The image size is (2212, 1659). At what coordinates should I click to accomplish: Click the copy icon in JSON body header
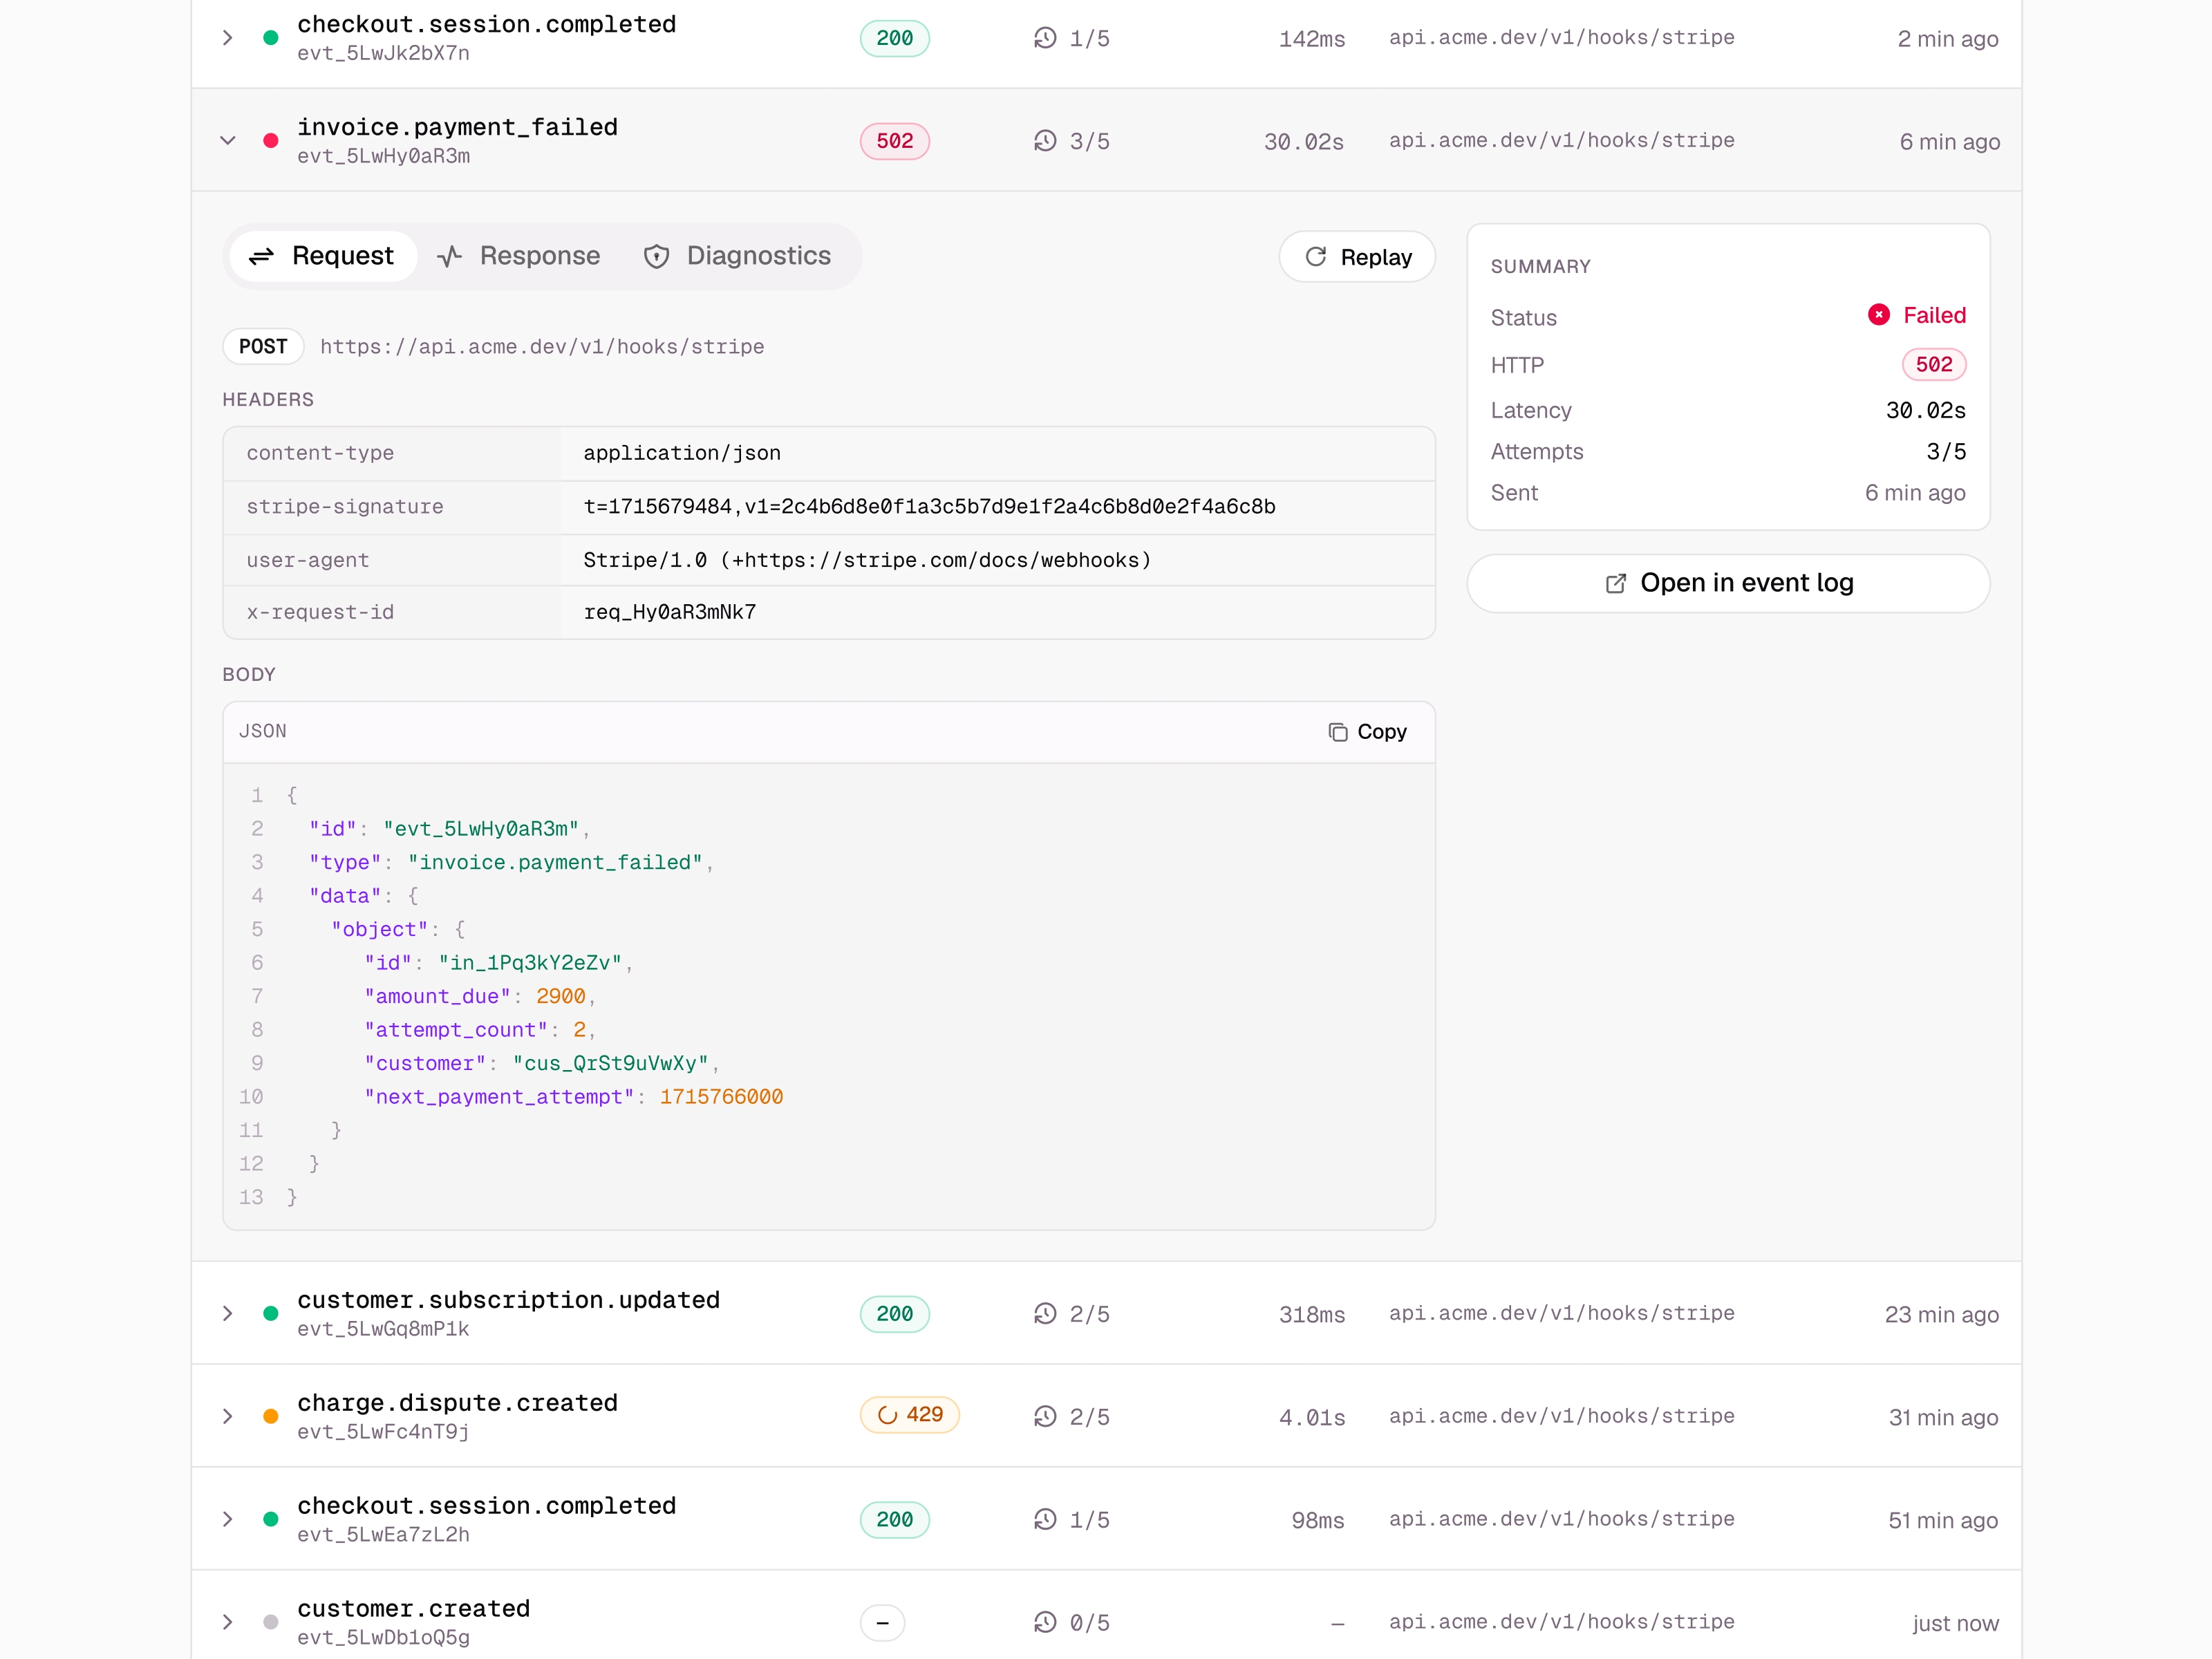1337,732
